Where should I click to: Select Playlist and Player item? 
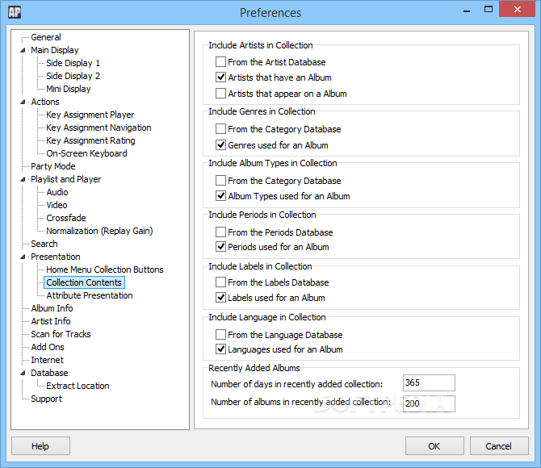tap(66, 179)
